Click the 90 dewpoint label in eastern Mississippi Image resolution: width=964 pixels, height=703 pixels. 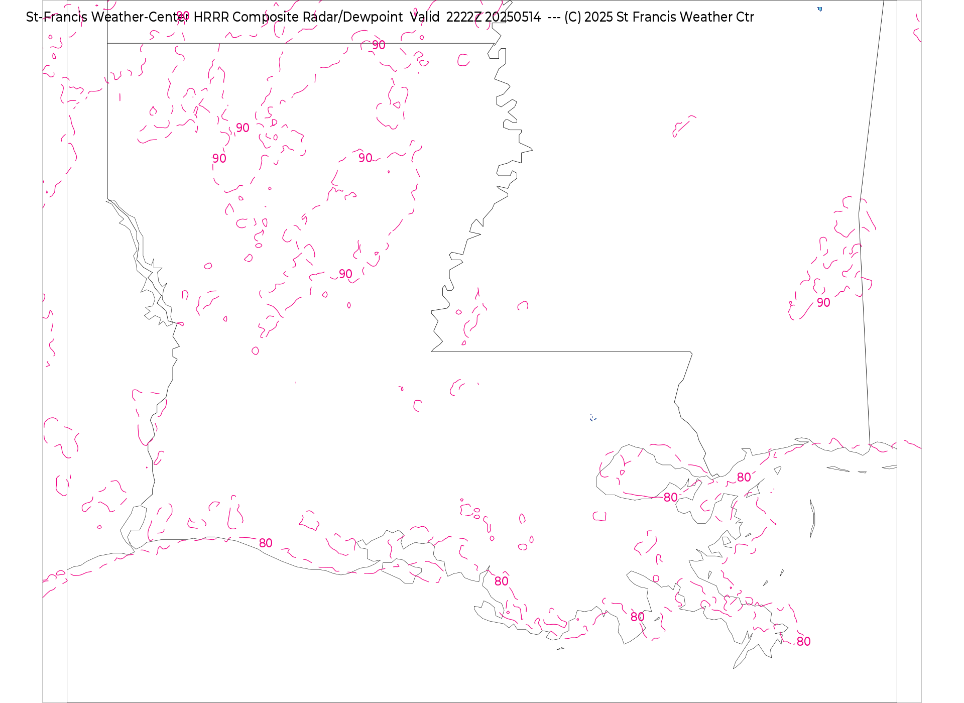823,303
